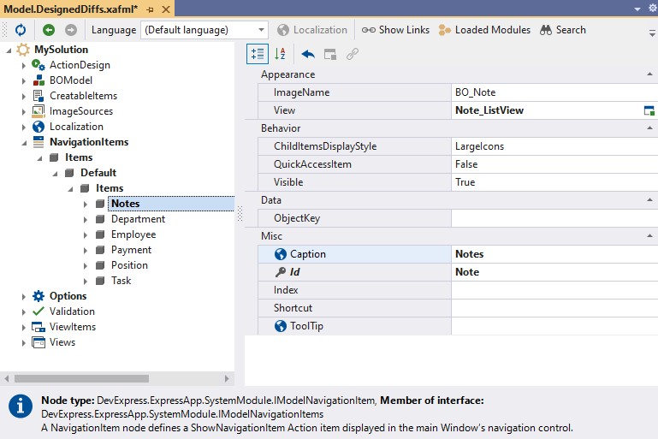This screenshot has width=658, height=439.
Task: Collapse the MySolution root node
Action: click(x=9, y=50)
